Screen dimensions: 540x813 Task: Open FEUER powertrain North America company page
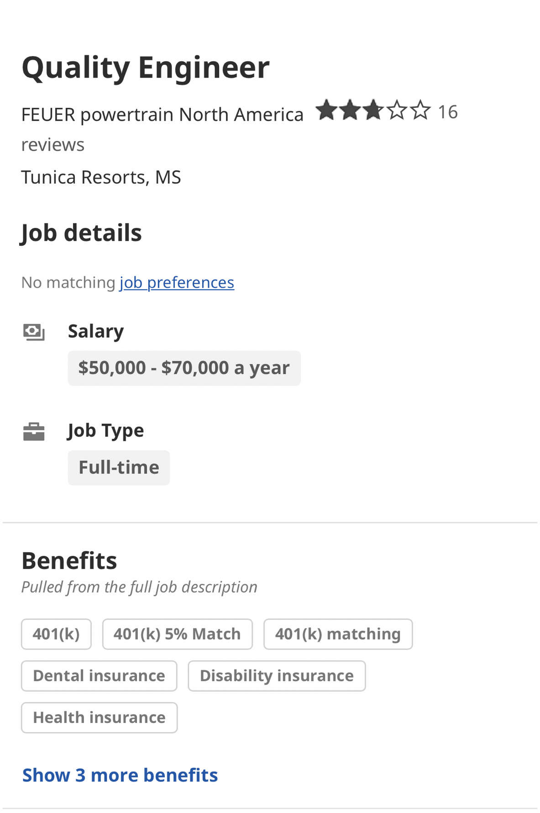coord(162,115)
